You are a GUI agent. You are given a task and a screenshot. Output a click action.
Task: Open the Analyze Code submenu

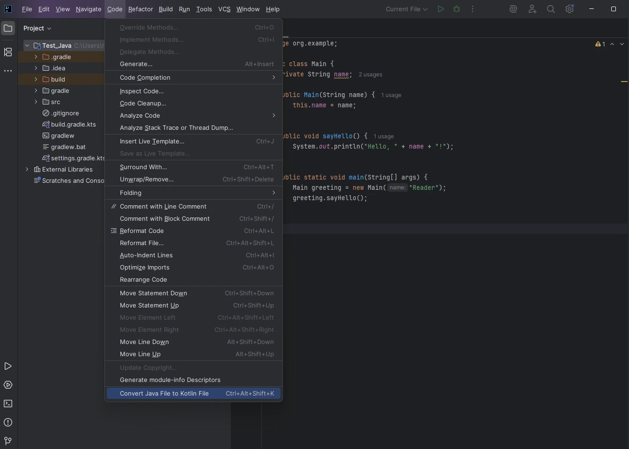tap(193, 115)
